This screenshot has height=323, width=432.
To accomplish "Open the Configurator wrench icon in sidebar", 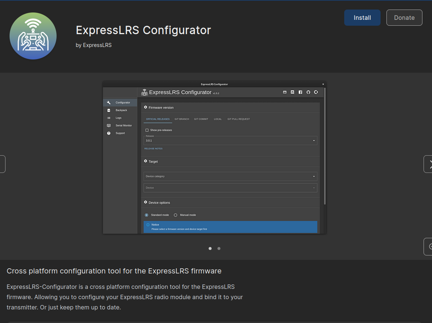I will pyautogui.click(x=109, y=102).
